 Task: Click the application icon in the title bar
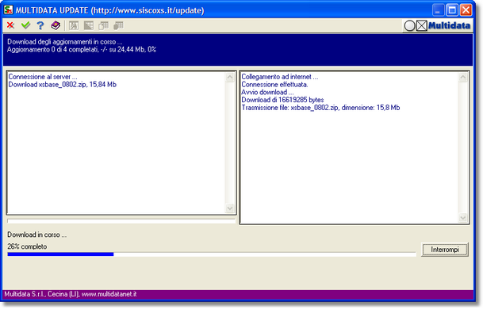click(8, 10)
